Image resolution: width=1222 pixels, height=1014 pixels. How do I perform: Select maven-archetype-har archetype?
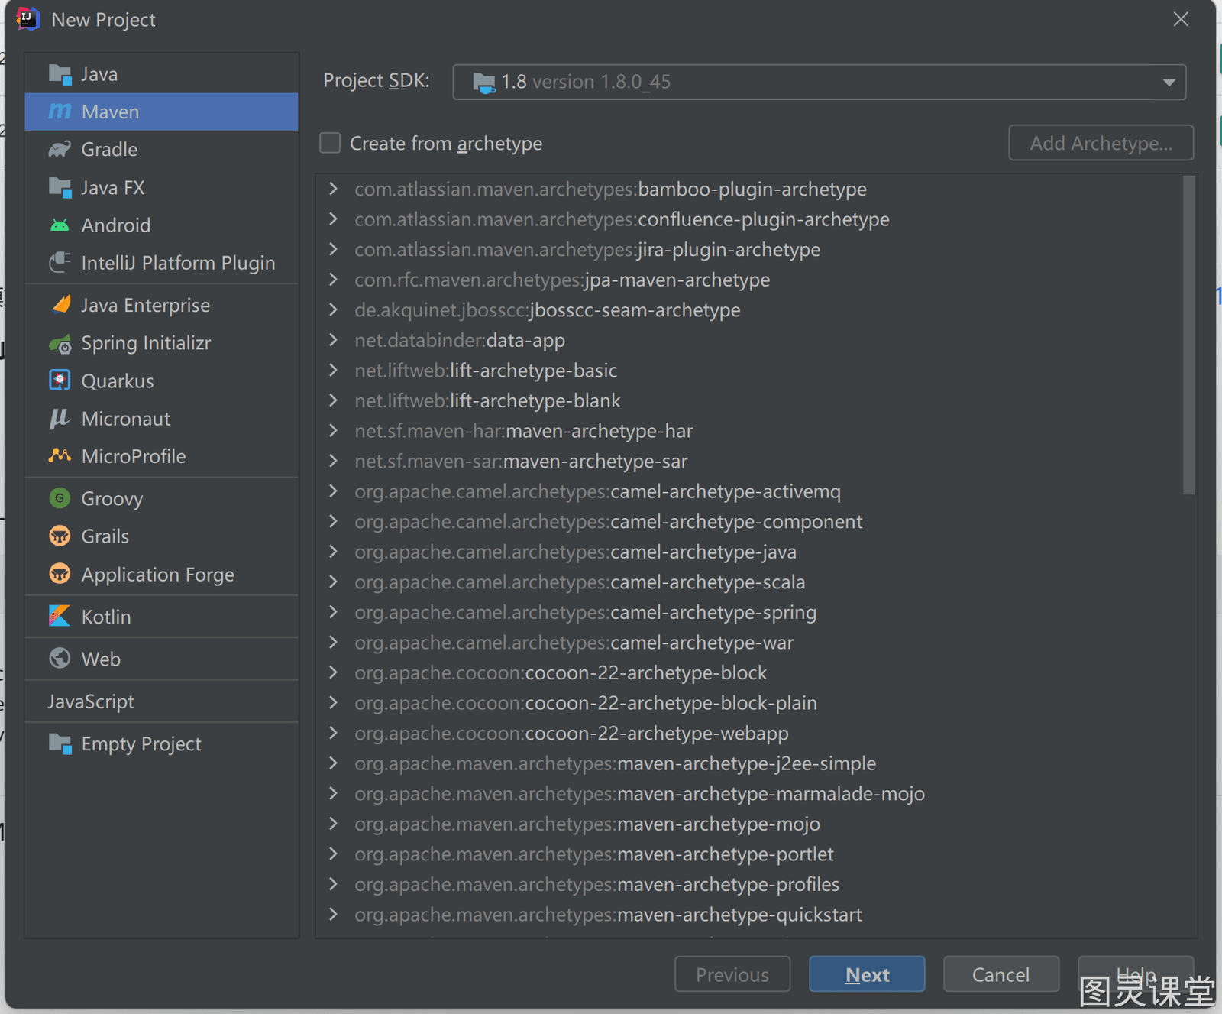tap(524, 431)
